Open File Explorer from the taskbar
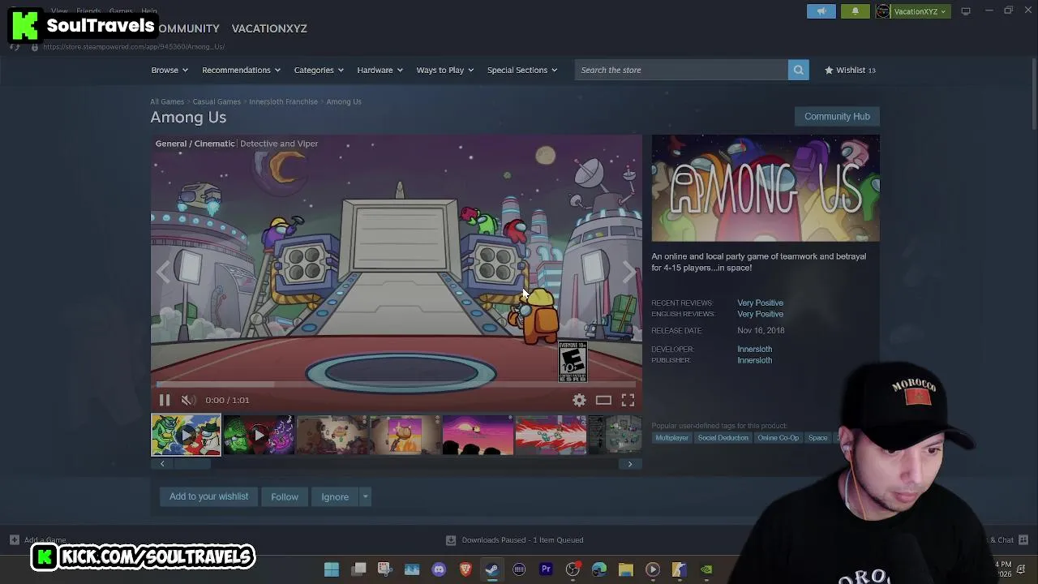 [x=626, y=569]
